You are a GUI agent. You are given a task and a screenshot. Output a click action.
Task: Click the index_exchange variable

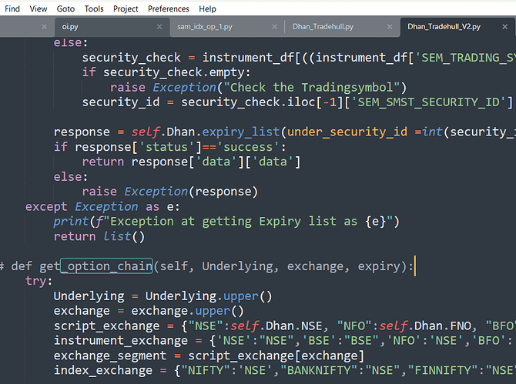click(103, 371)
